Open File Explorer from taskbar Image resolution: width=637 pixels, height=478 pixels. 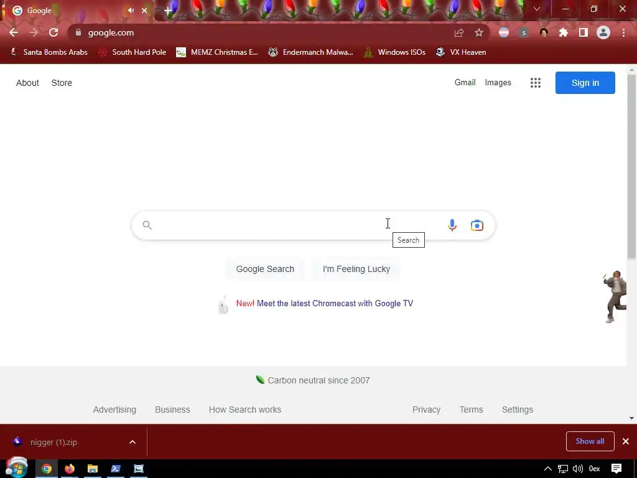pyautogui.click(x=93, y=469)
